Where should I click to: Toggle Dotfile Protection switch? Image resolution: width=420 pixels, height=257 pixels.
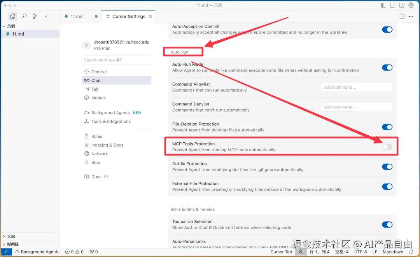tap(387, 167)
